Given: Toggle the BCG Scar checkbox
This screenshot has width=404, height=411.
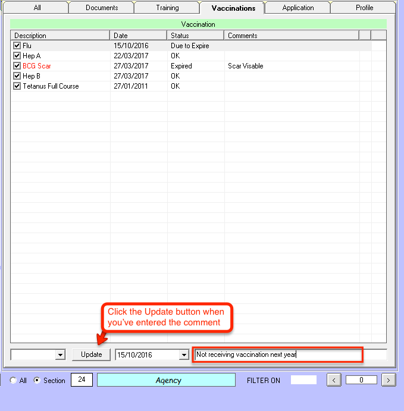Looking at the screenshot, I should tap(17, 66).
